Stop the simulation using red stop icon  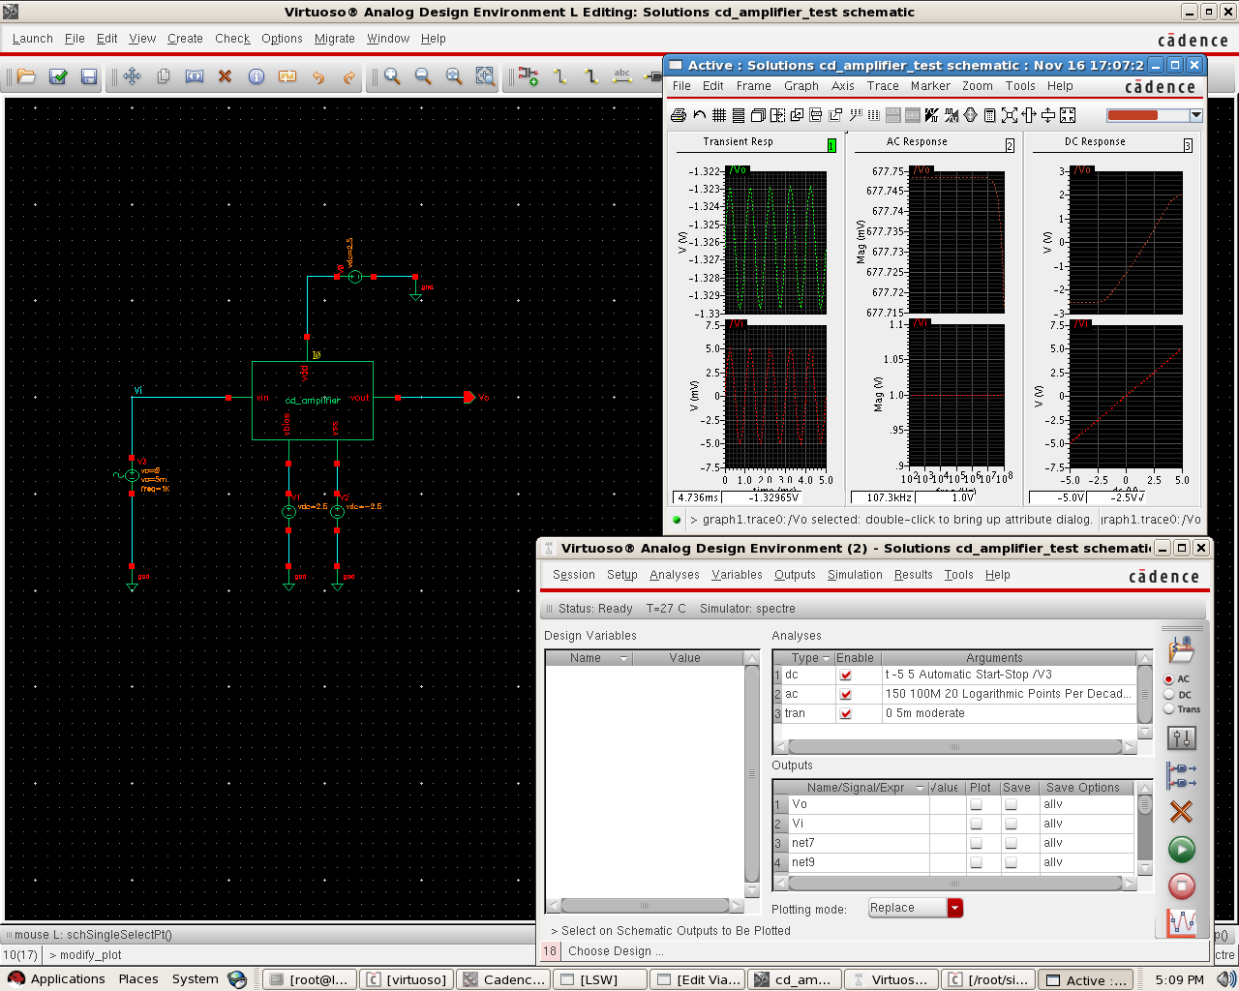tap(1181, 886)
